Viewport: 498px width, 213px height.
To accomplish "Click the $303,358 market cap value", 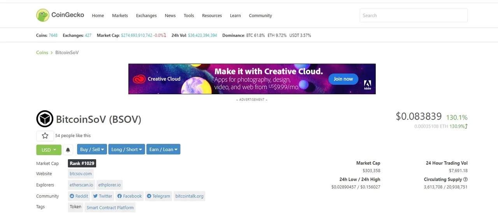I will pyautogui.click(x=371, y=171).
